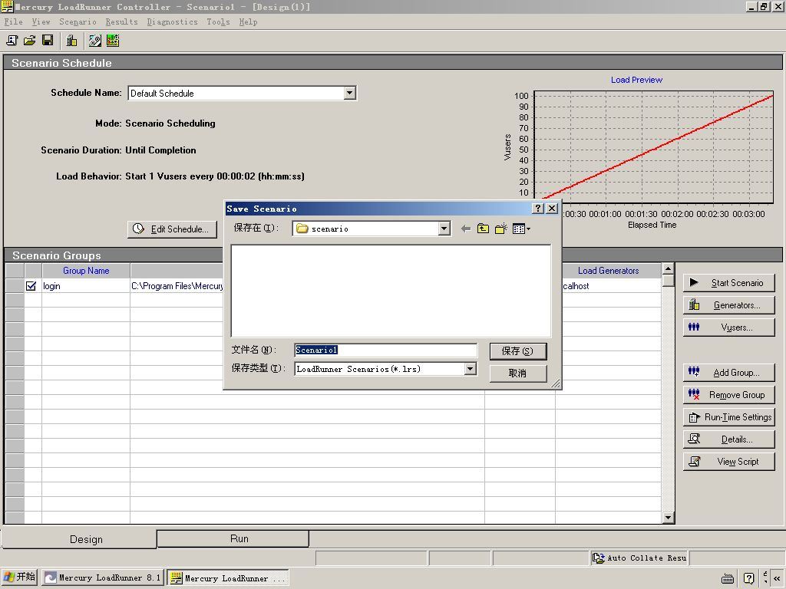The height and width of the screenshot is (589, 786).
Task: Click the Save floppy disk toolbar icon
Action: 48,41
